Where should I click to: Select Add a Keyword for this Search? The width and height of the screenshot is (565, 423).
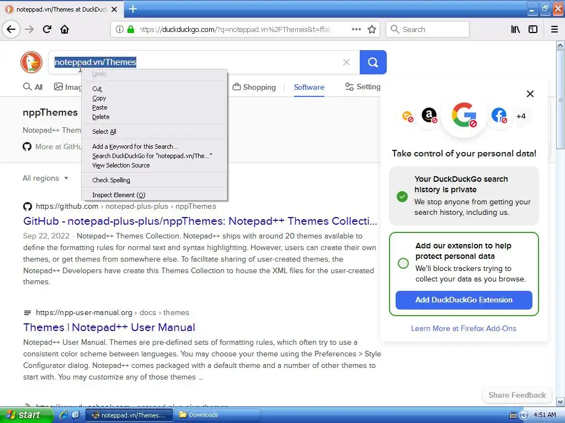point(154,147)
